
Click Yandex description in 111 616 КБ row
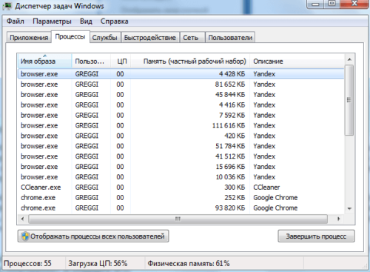(x=264, y=125)
